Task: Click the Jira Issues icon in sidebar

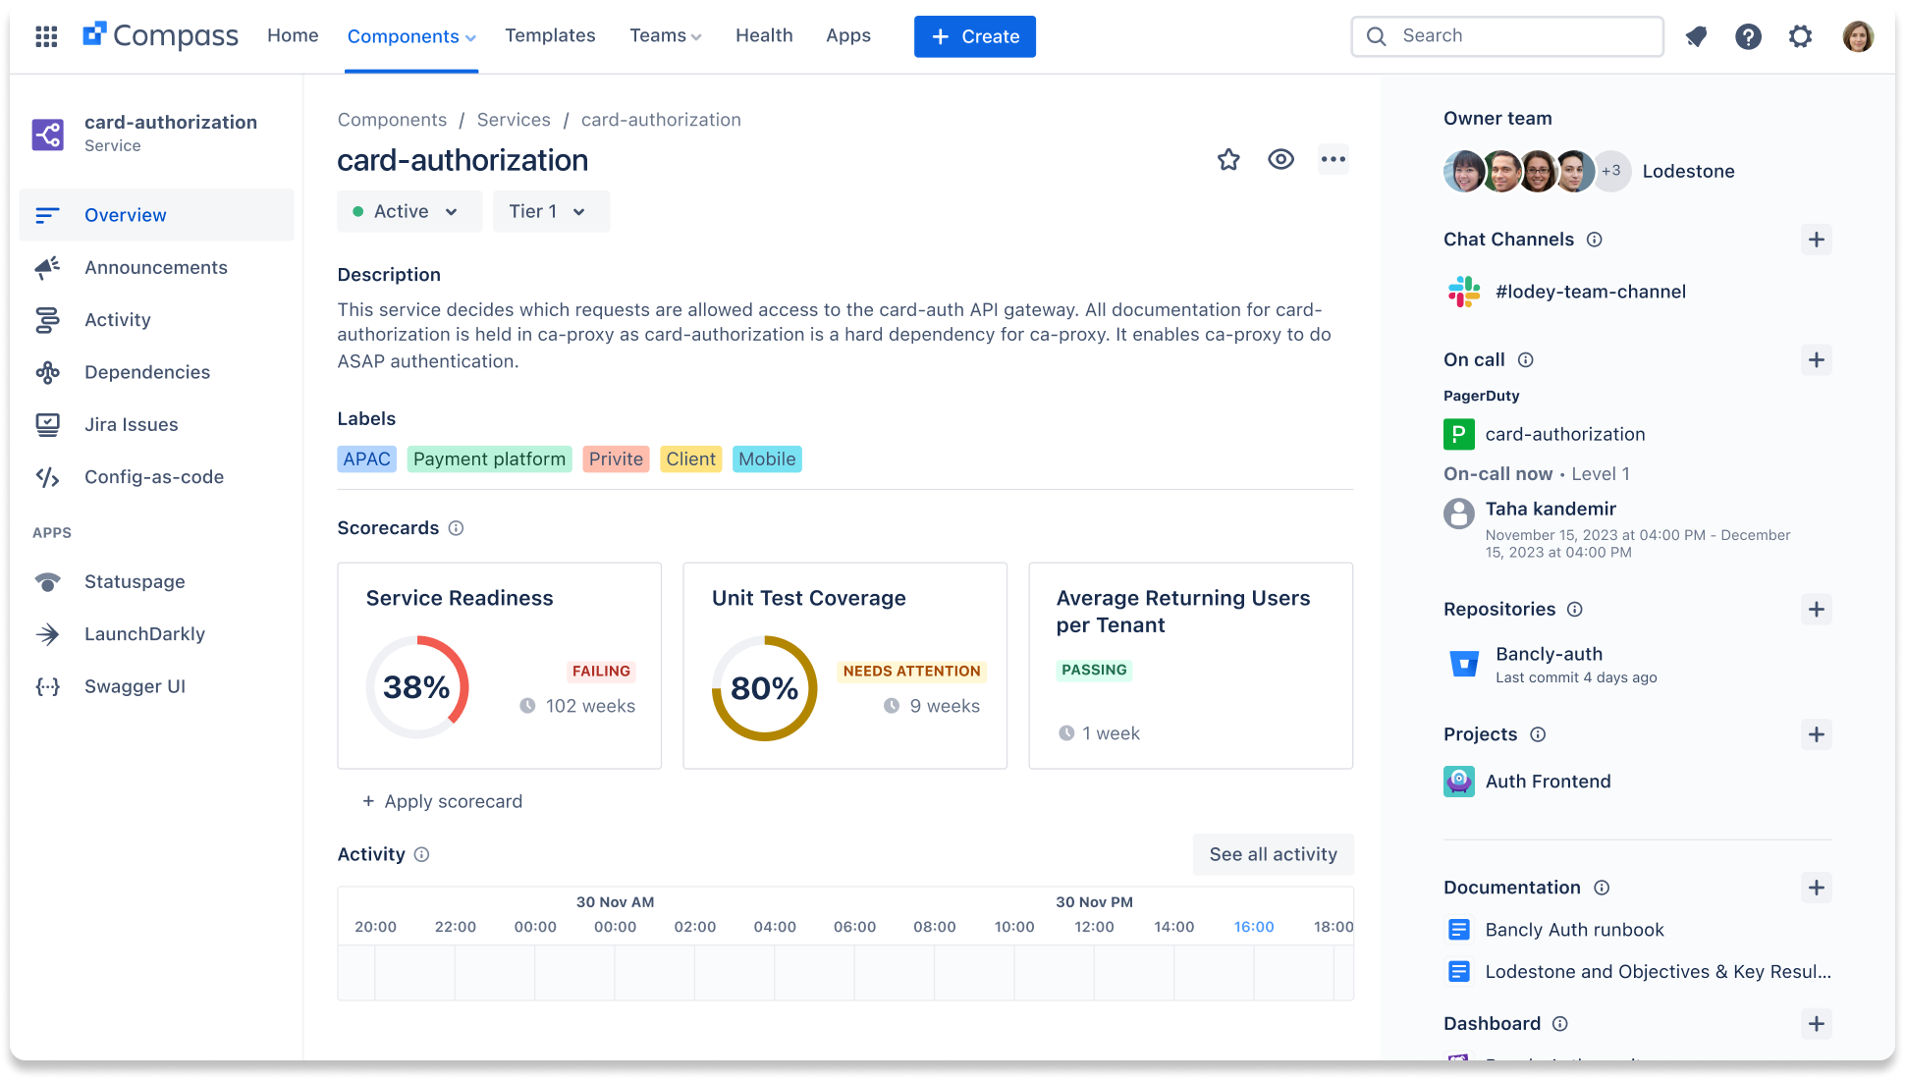Action: click(48, 423)
